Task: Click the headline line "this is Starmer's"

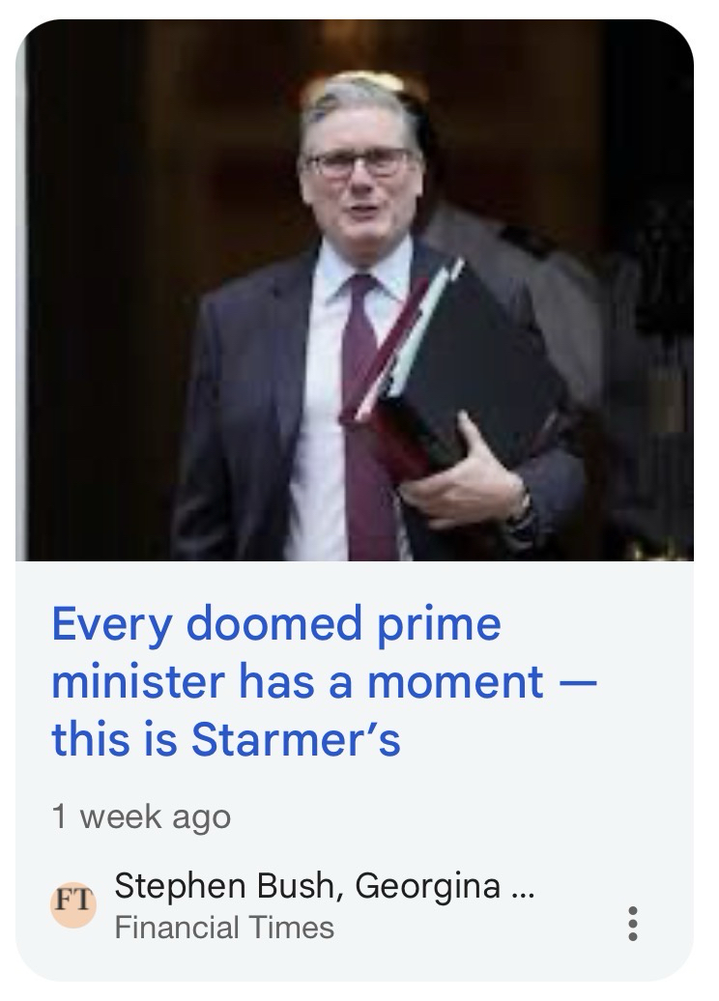Action: [226, 739]
